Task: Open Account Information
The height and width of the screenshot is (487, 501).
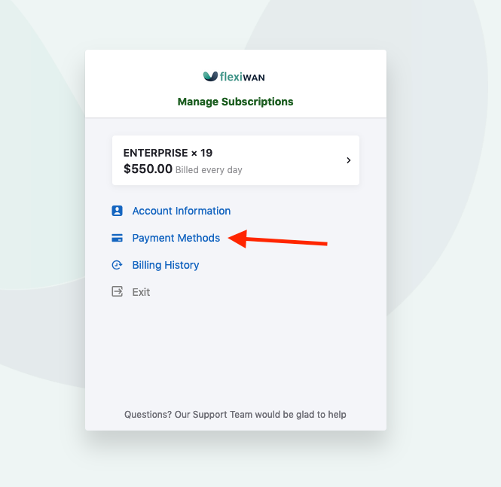Action: click(x=181, y=211)
